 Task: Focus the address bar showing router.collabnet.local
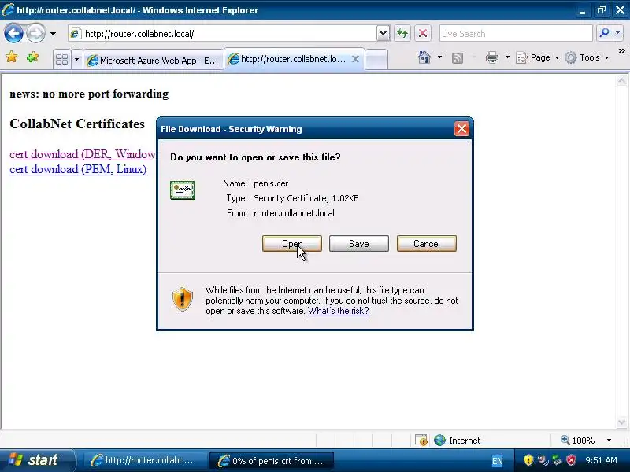click(x=223, y=34)
